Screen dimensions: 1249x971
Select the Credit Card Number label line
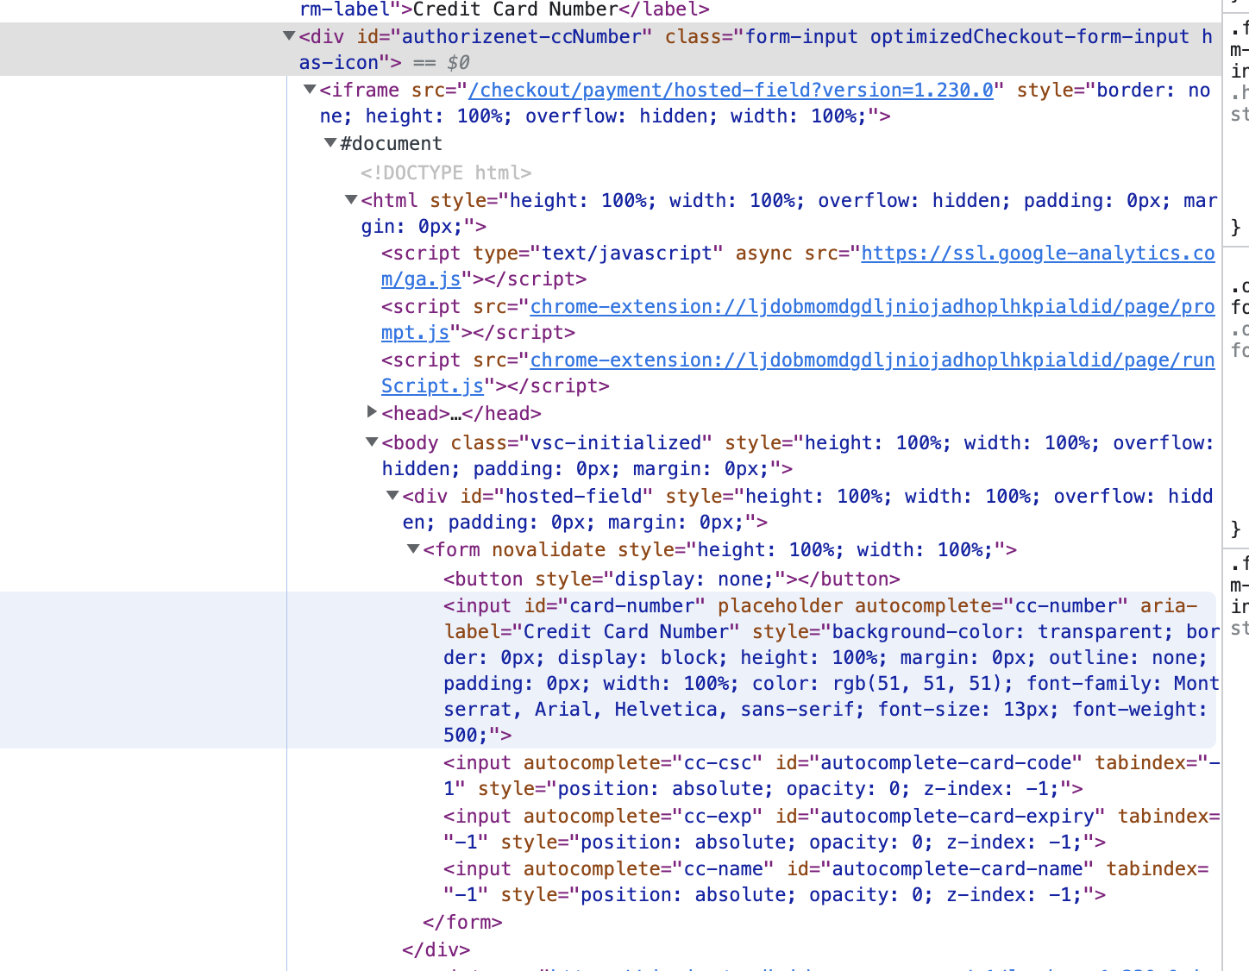pyautogui.click(x=505, y=9)
